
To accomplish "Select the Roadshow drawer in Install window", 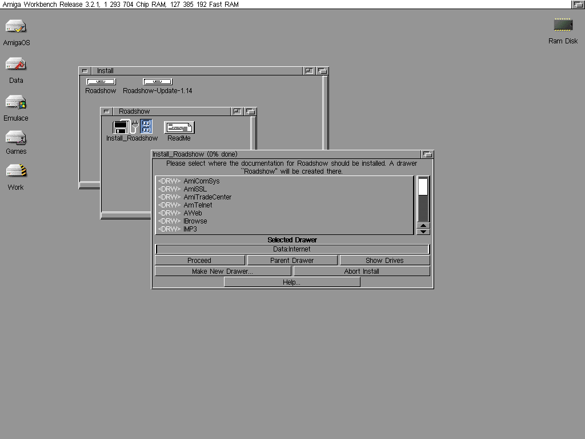I will 101,82.
